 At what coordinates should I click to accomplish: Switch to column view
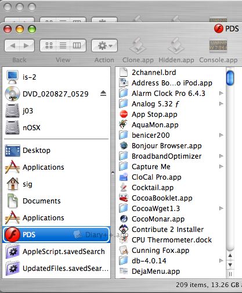click(77, 46)
